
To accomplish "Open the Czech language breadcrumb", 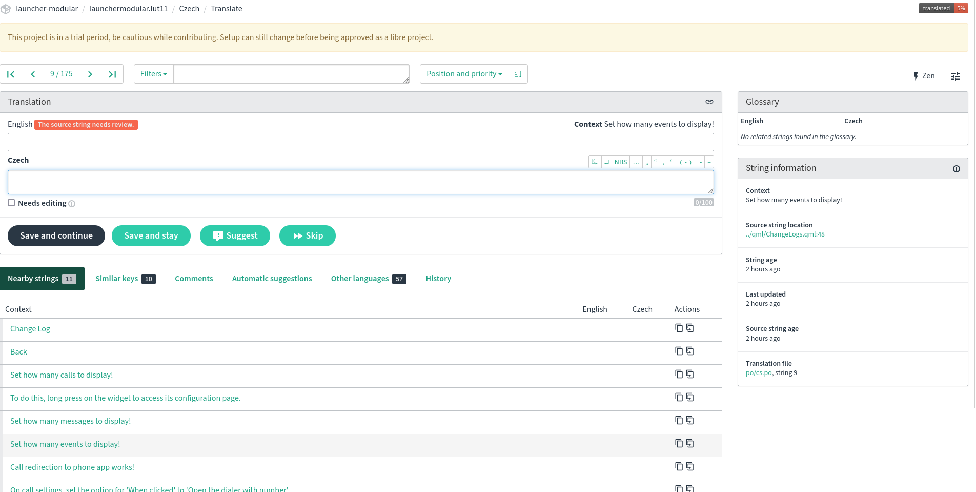I will (189, 9).
